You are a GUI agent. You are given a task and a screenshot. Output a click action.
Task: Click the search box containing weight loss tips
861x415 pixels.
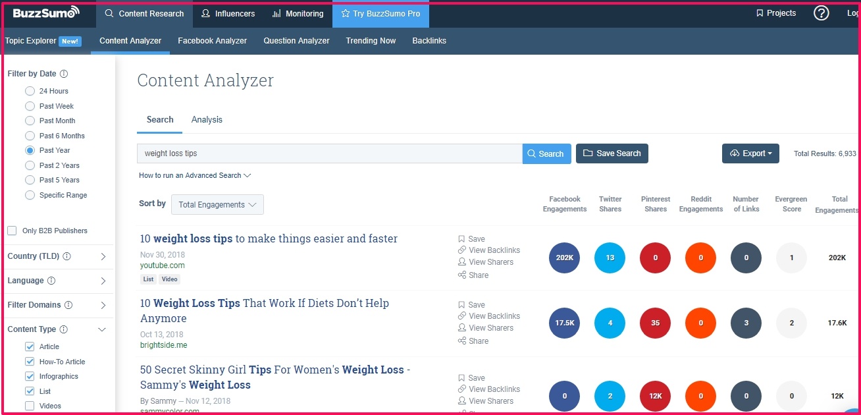tap(330, 153)
